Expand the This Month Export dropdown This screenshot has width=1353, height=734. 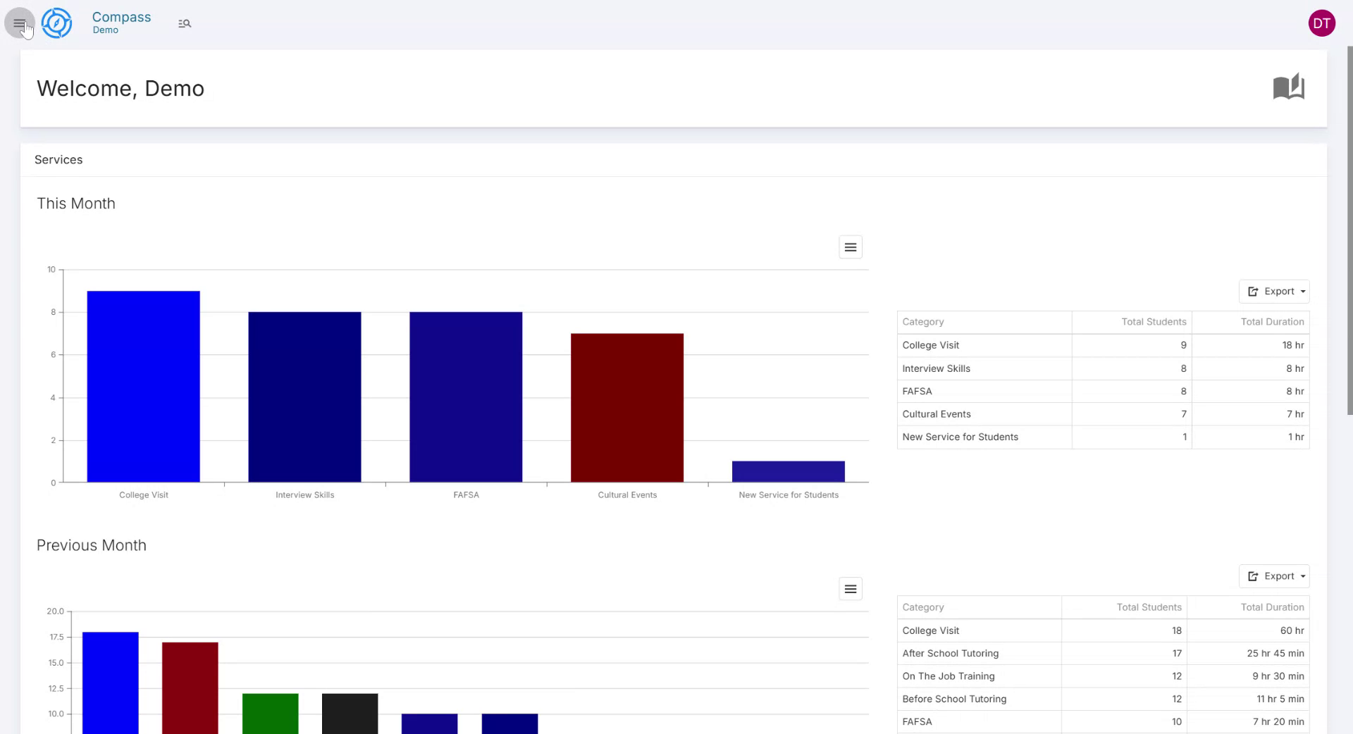[1274, 292]
